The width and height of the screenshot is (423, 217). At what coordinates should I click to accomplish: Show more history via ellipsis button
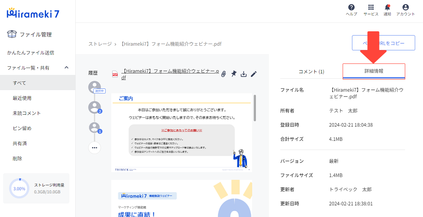94,148
